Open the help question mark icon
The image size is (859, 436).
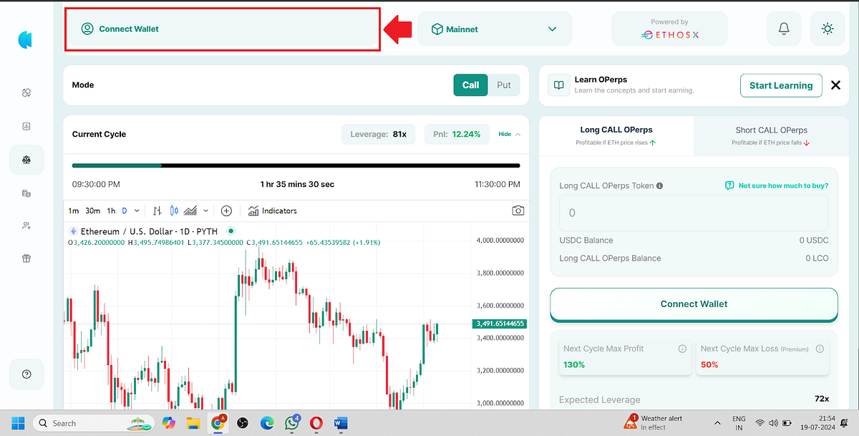coord(26,374)
